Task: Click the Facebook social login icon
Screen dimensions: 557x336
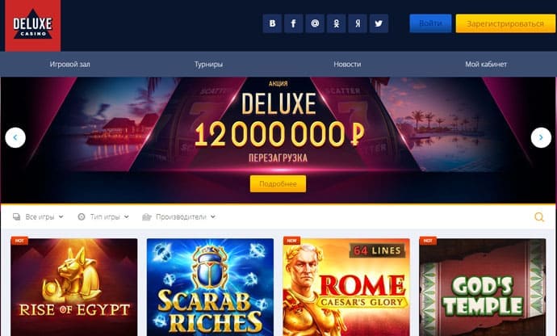Action: pos(293,23)
